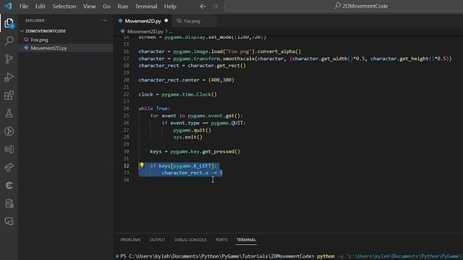The height and width of the screenshot is (260, 463).
Task: Switch to the TERMINAL panel tab
Action: pos(246,240)
